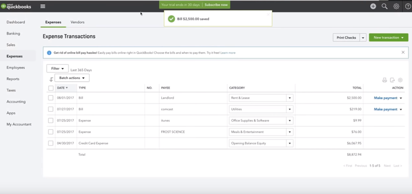Click the batch sort arrow icon
Image resolution: width=412 pixels, height=194 pixels.
point(51,79)
